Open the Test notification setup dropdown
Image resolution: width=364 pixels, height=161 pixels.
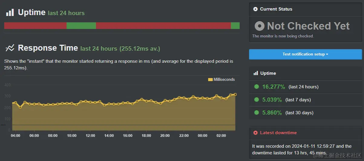pyautogui.click(x=305, y=54)
